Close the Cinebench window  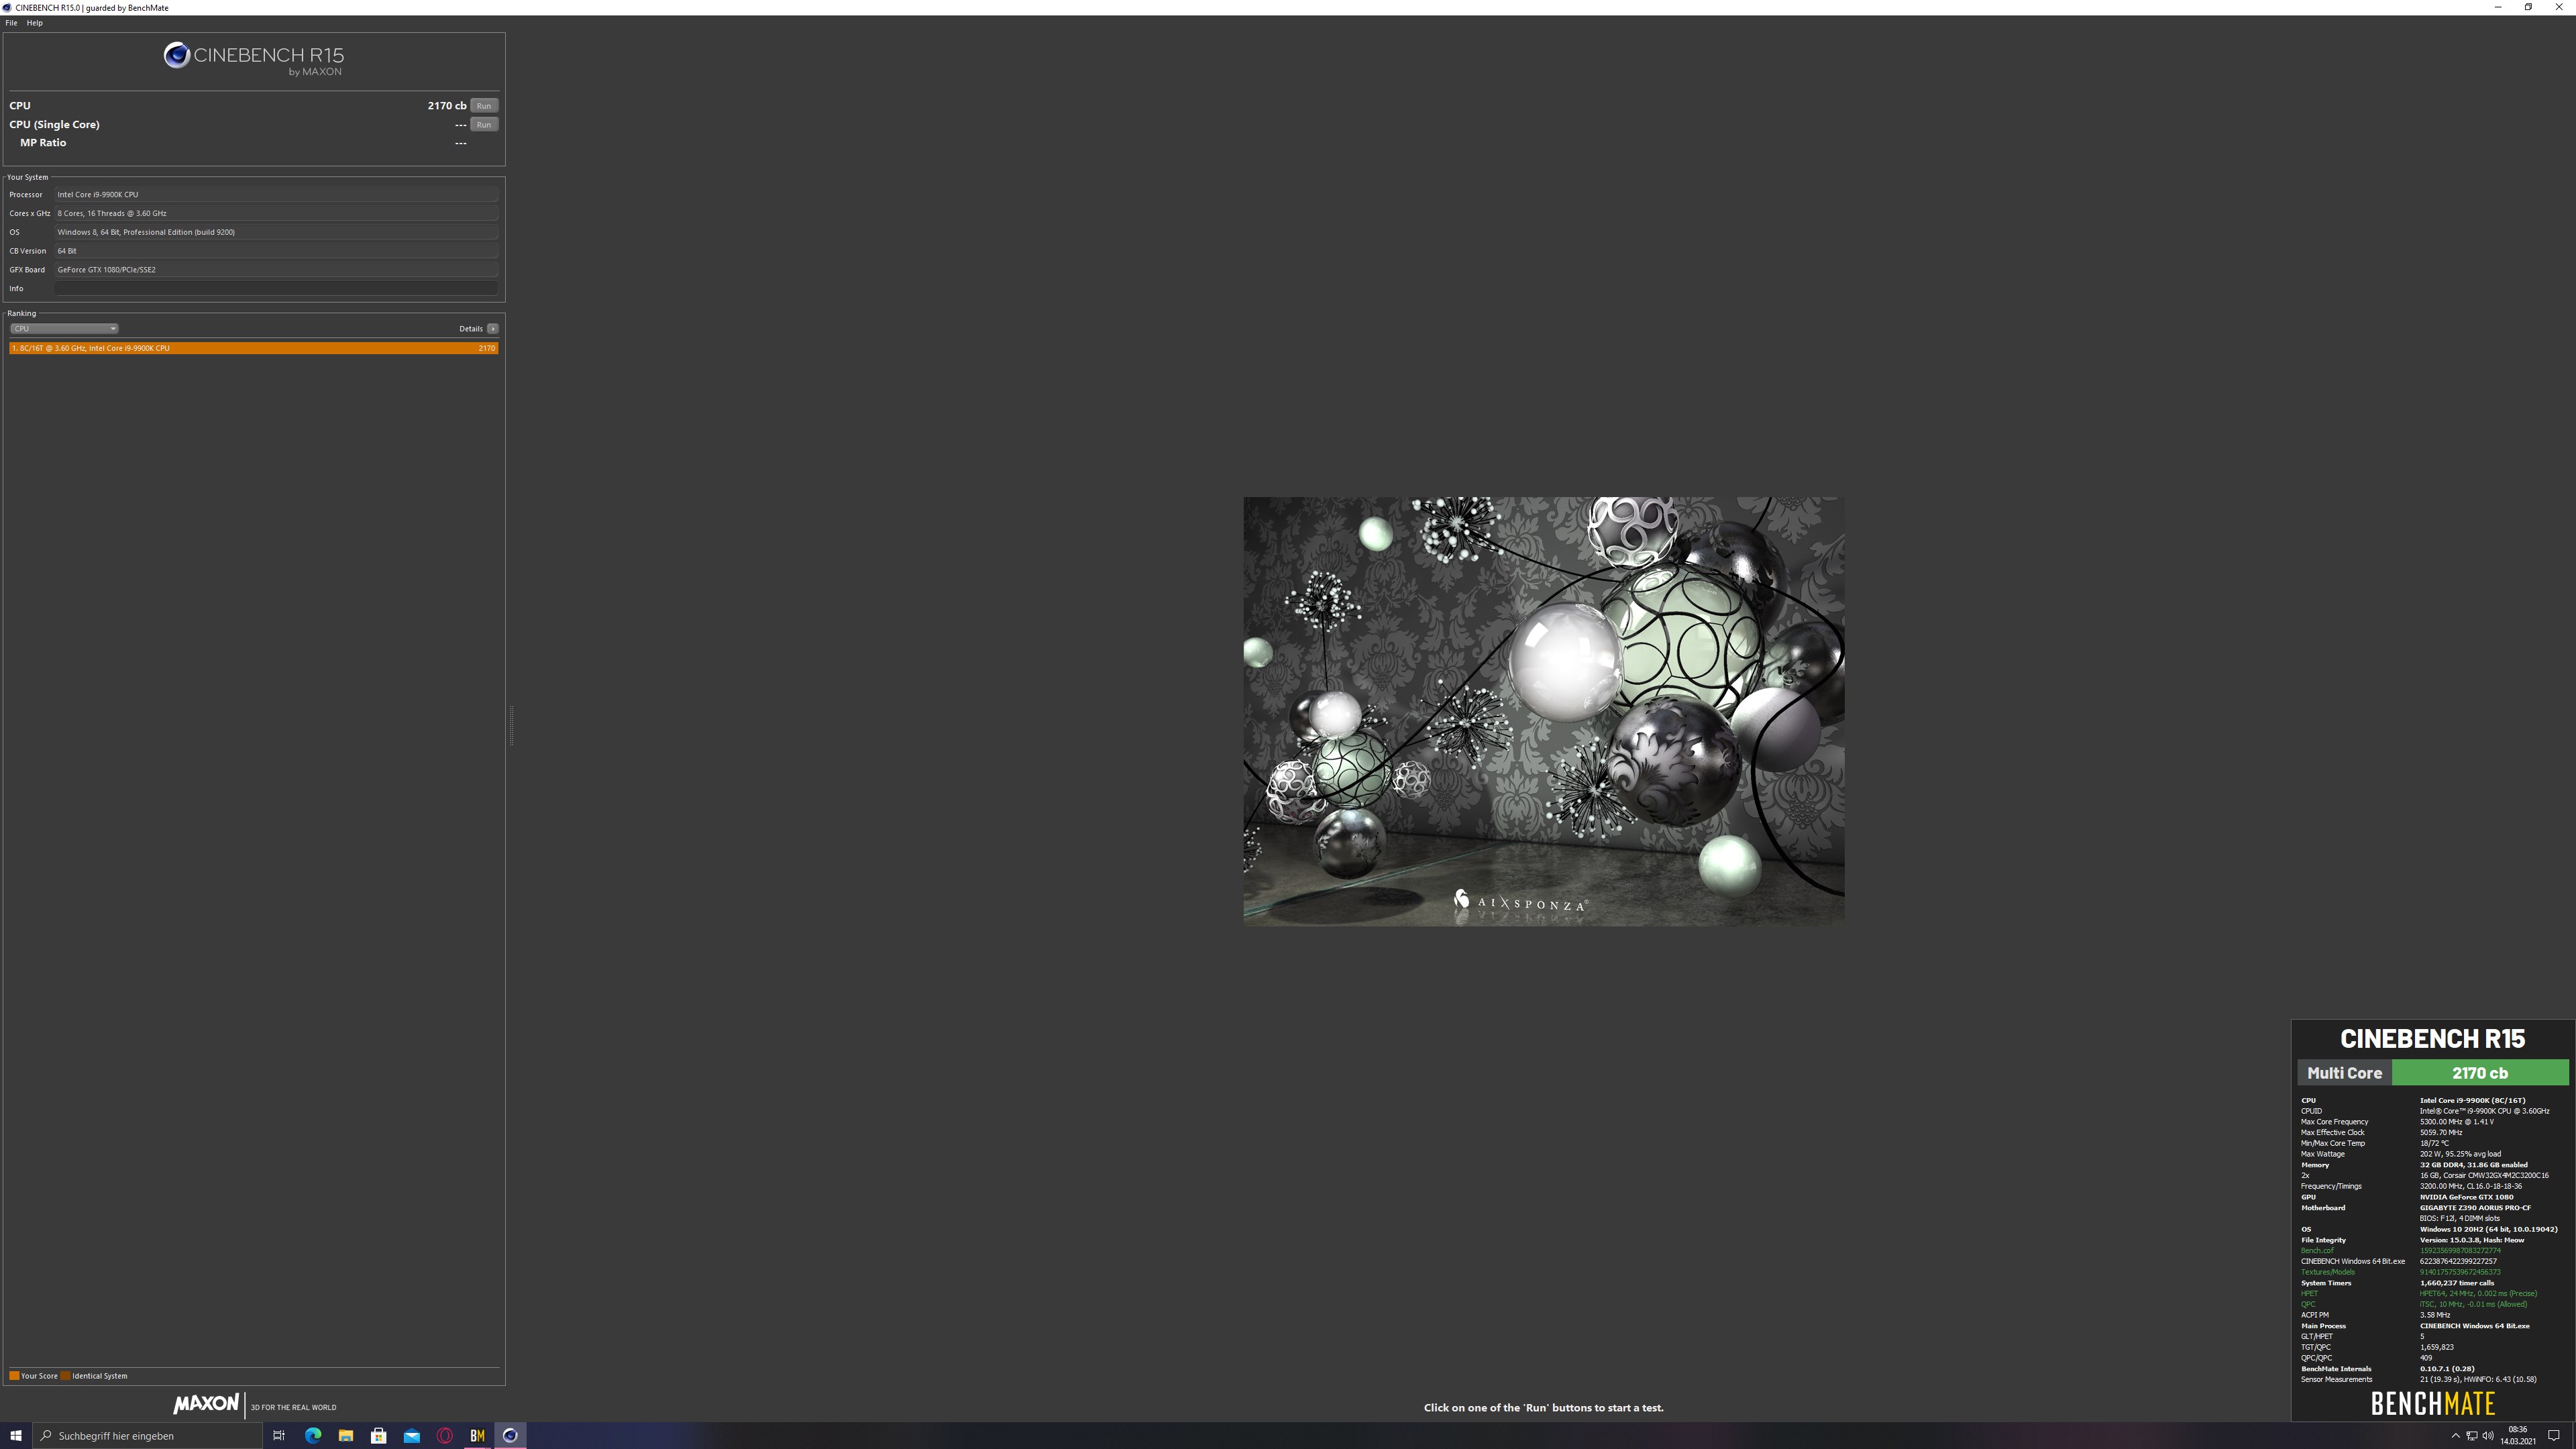tap(2559, 7)
